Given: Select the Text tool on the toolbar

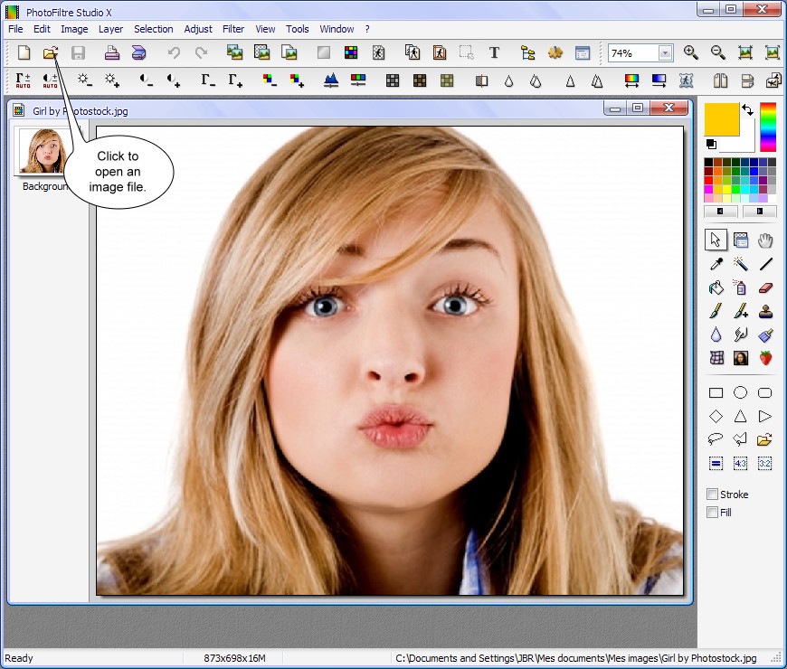Looking at the screenshot, I should coord(494,52).
